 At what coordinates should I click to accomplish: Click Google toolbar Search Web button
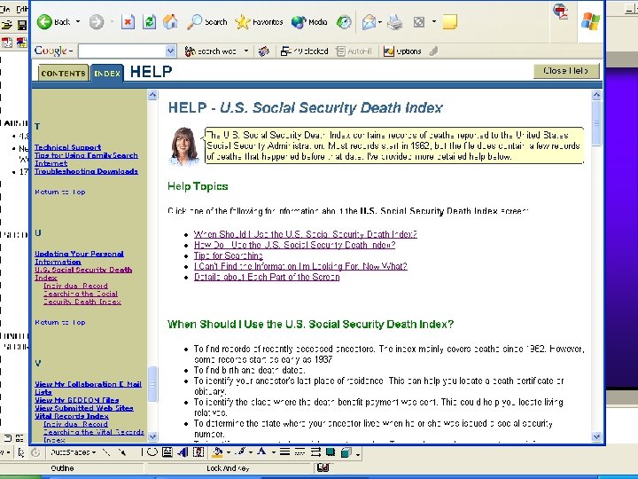(210, 51)
